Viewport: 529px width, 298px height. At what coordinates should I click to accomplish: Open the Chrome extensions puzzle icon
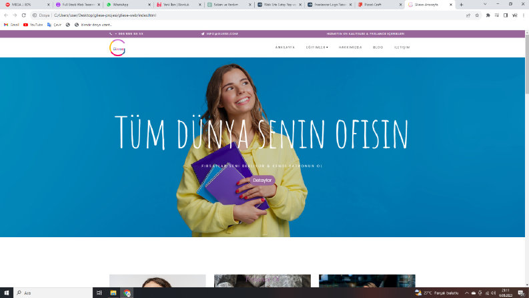(488, 15)
